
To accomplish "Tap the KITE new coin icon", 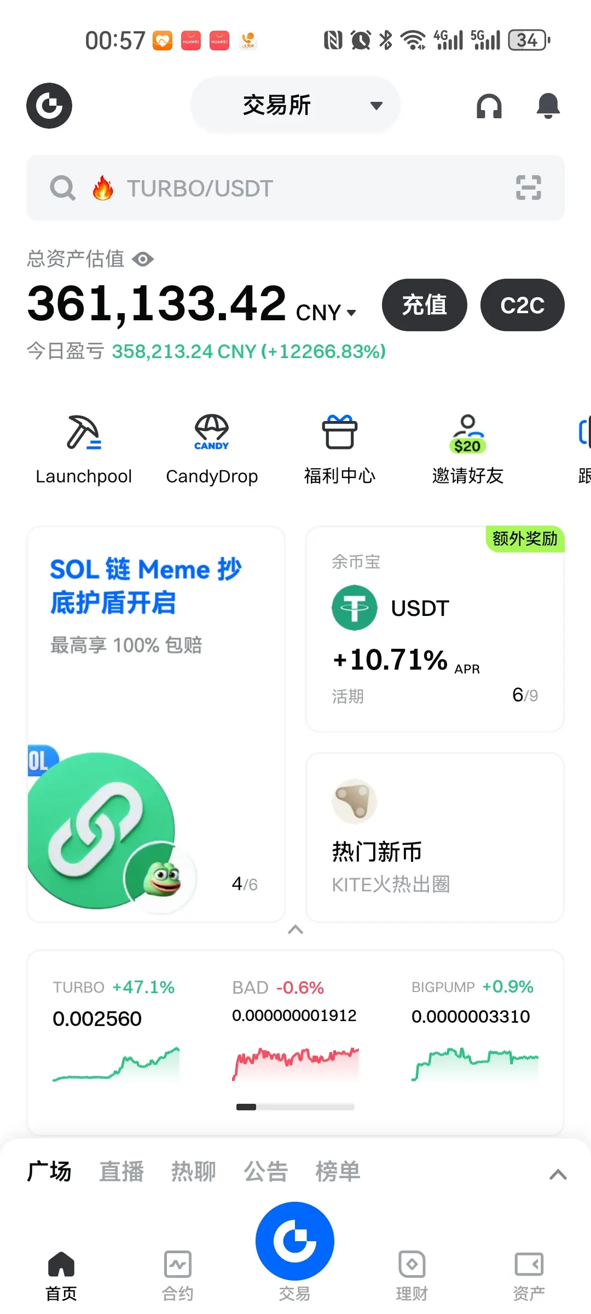I will tap(355, 802).
